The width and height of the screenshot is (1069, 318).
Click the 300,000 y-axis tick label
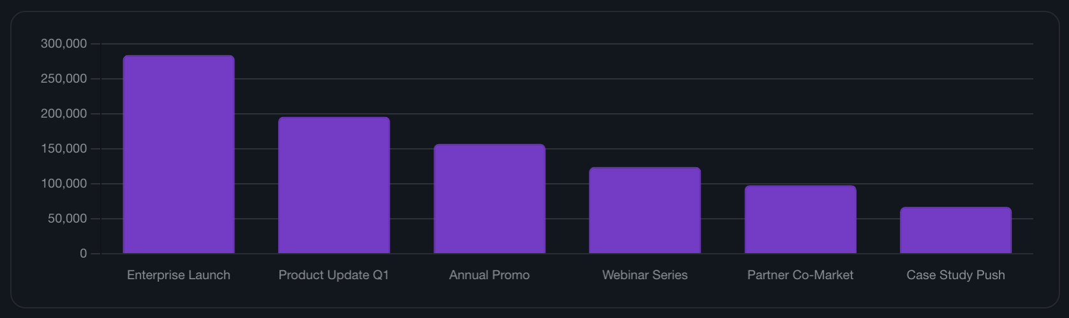[64, 44]
